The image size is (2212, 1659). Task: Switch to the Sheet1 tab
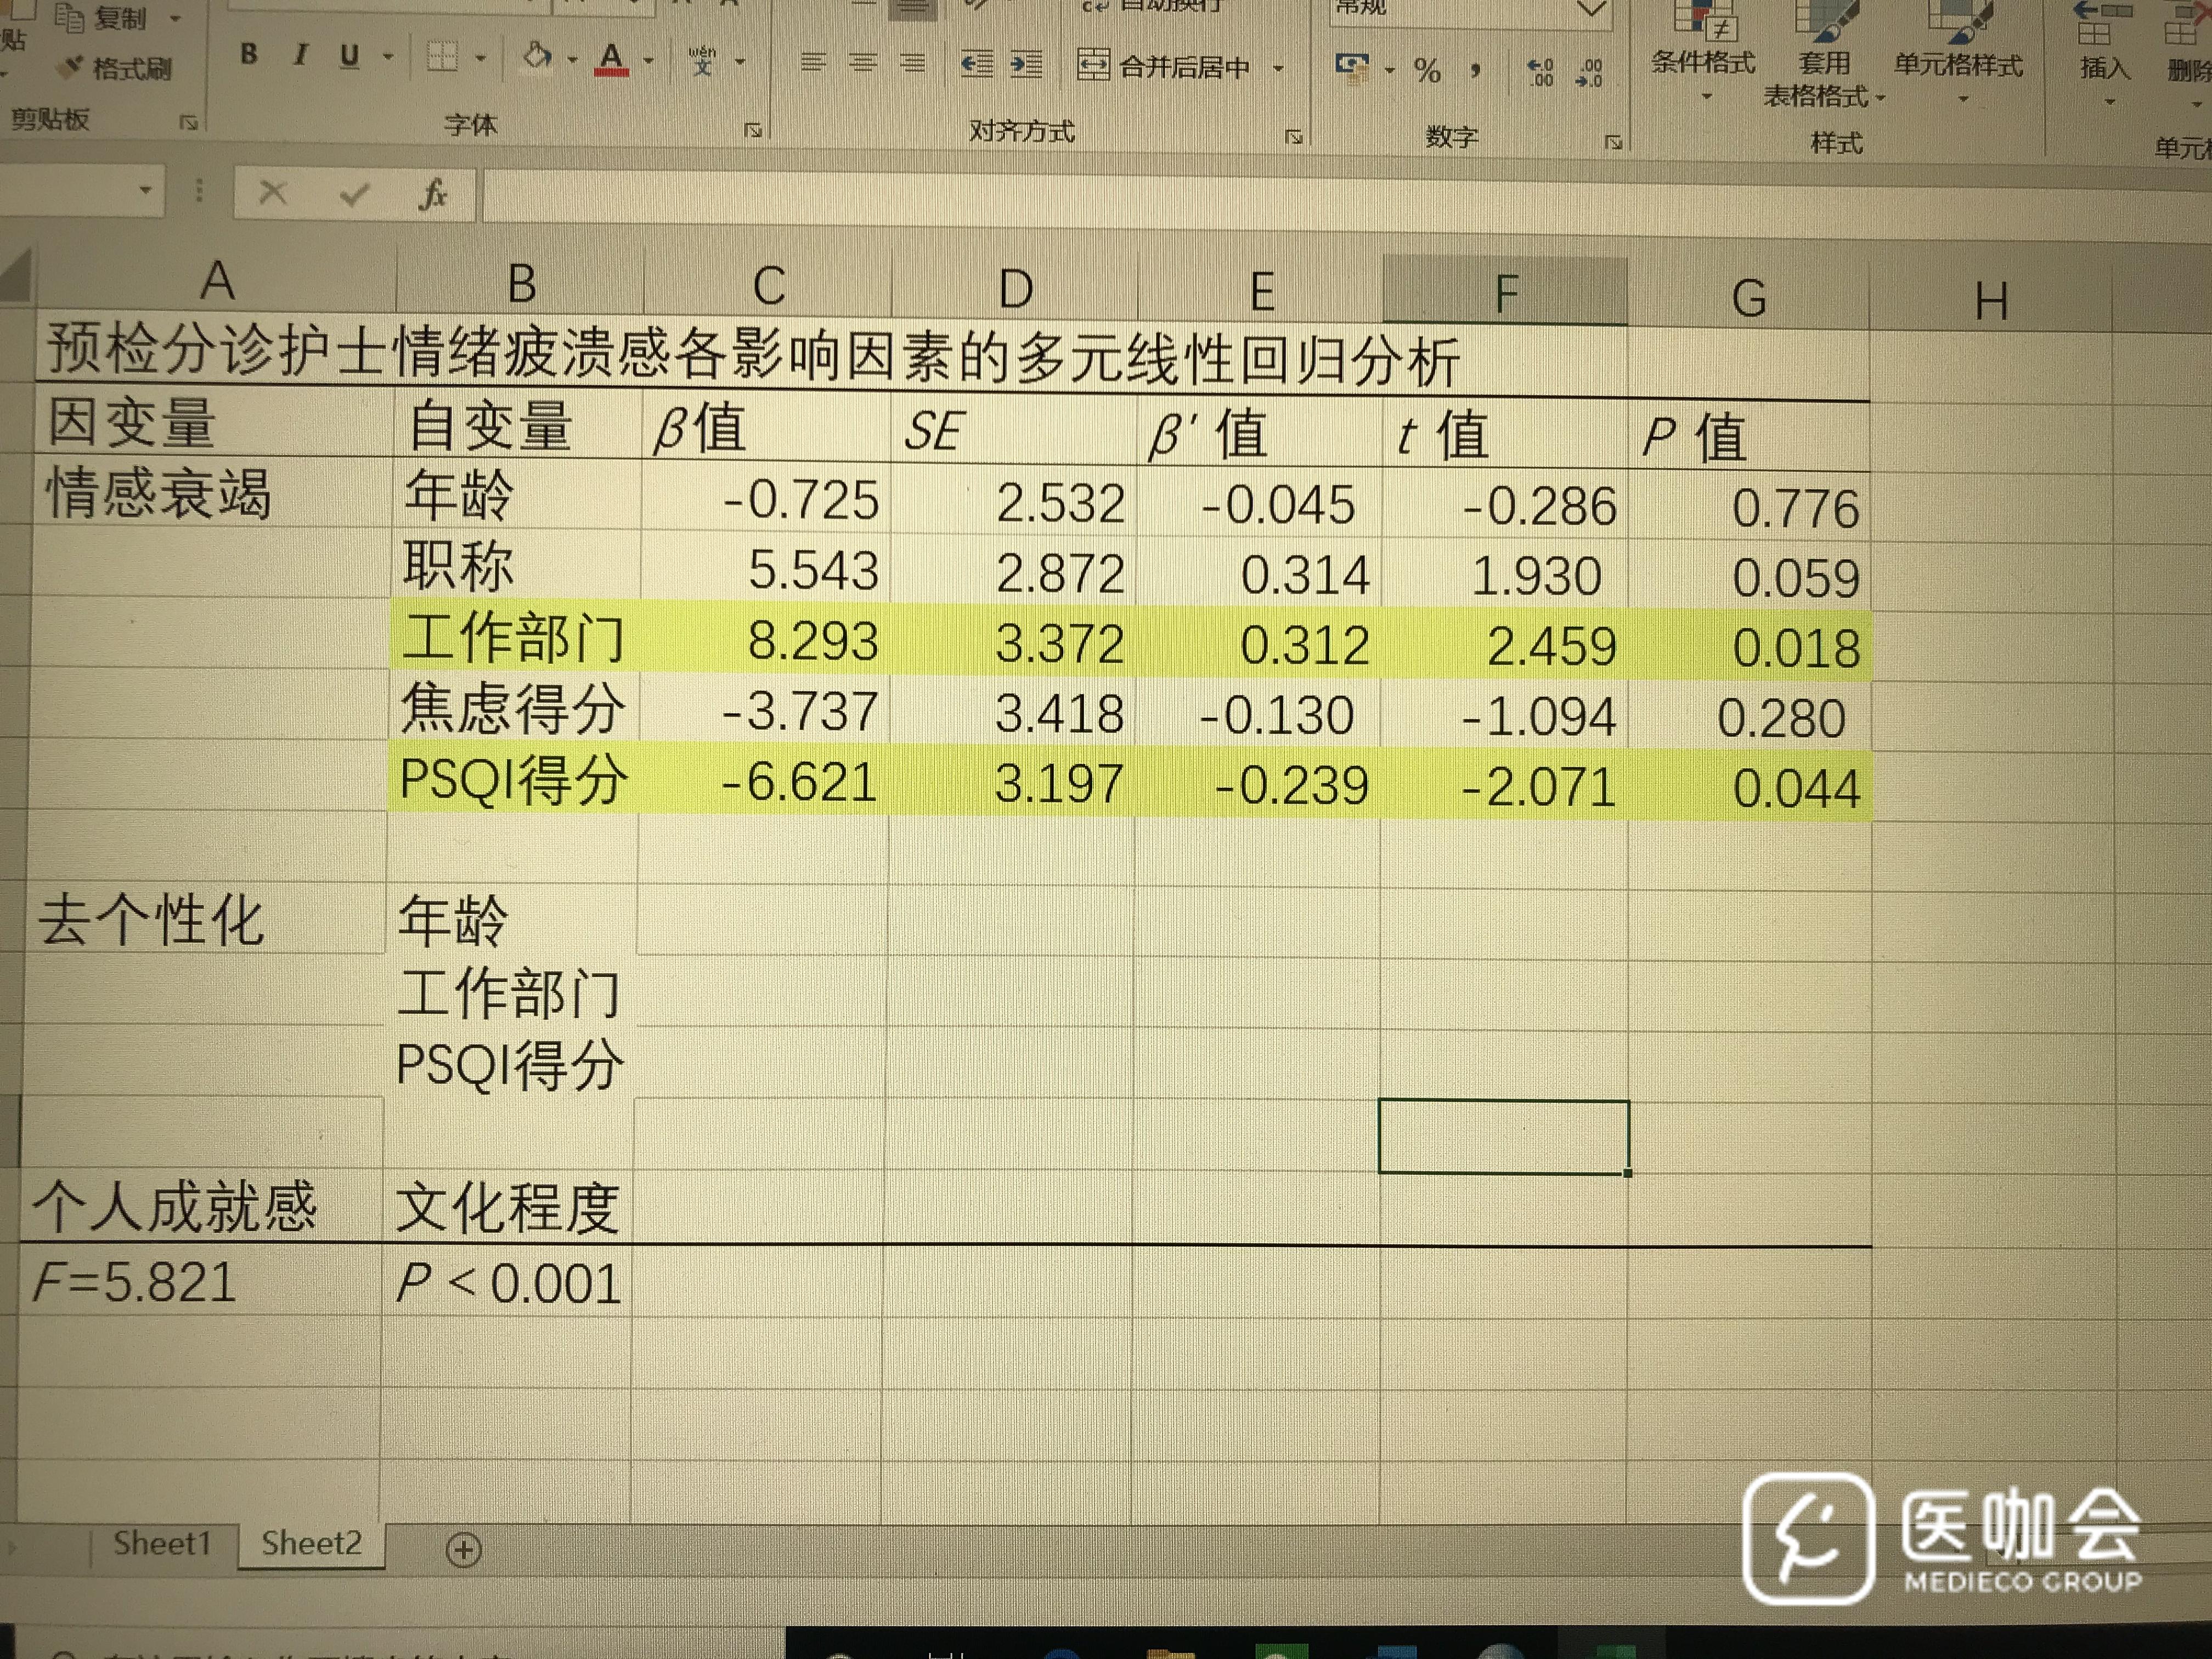[x=162, y=1543]
